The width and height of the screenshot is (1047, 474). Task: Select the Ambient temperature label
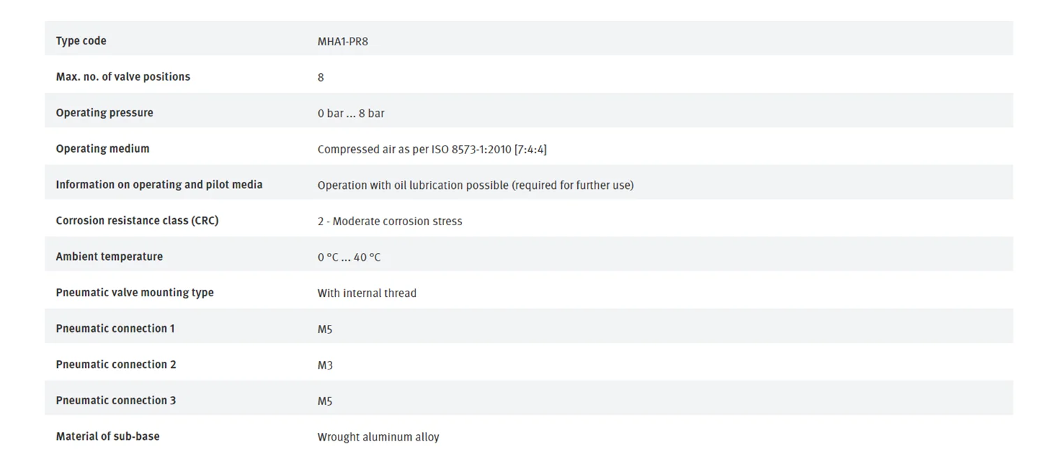(109, 257)
